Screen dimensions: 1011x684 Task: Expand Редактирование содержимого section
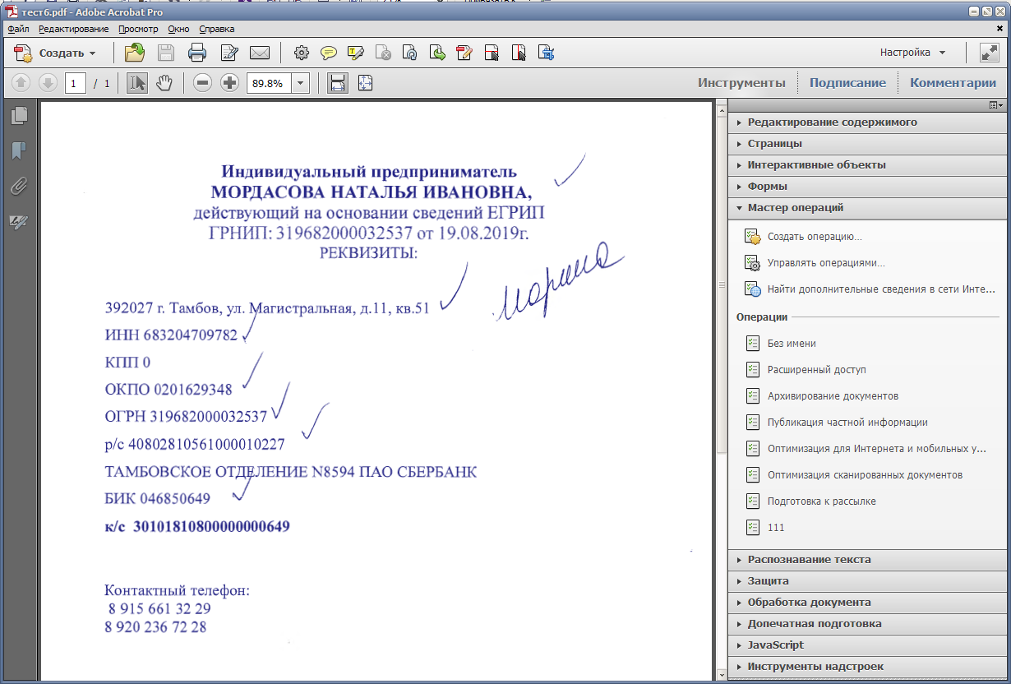point(866,122)
